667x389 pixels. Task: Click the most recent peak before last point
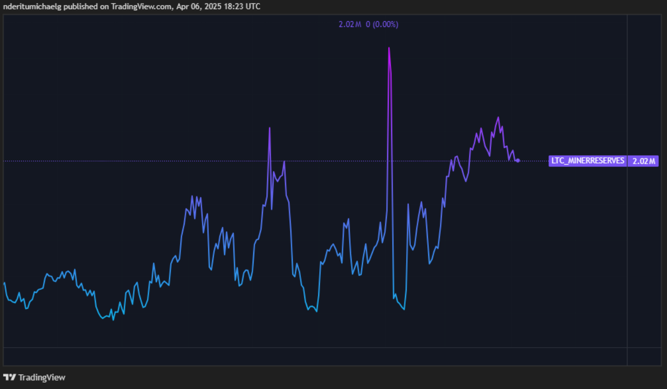(x=498, y=117)
